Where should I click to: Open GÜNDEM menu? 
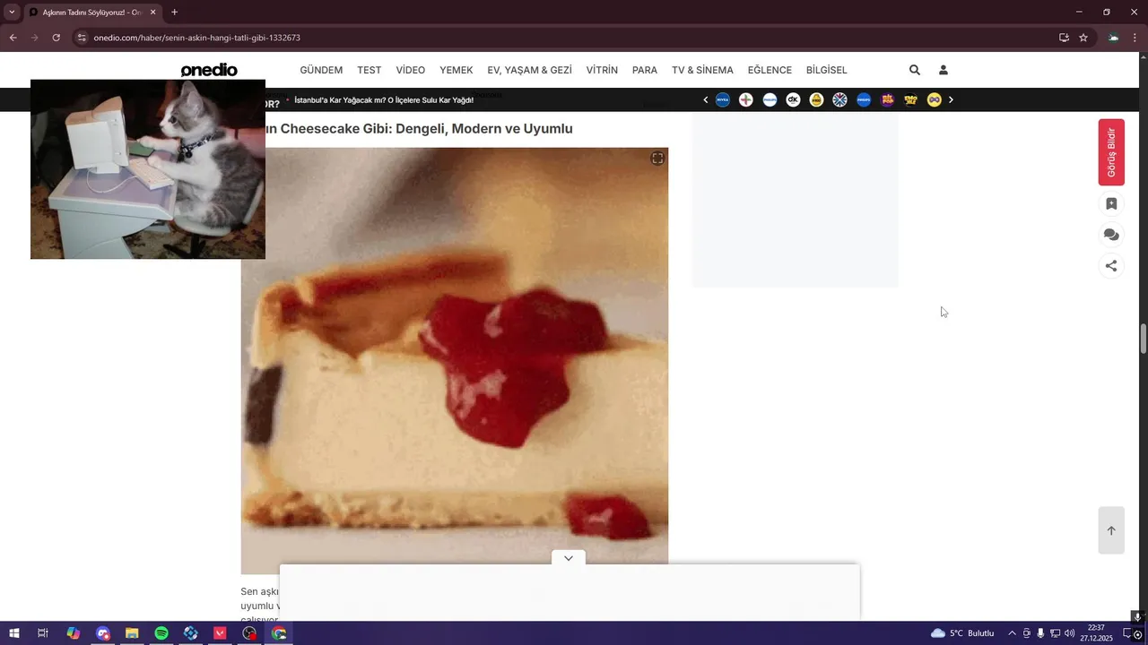pos(321,70)
